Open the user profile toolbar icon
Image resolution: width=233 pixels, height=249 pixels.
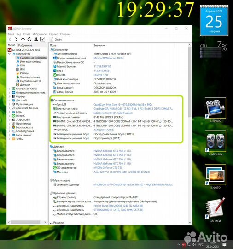[36, 39]
